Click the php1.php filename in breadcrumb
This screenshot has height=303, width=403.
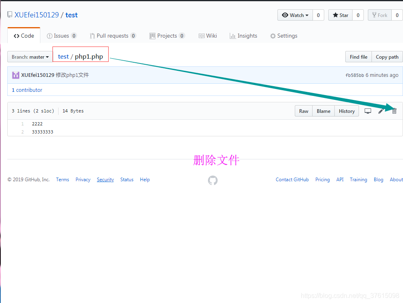pos(89,57)
